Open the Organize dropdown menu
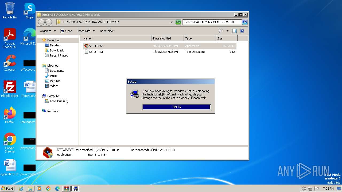The width and height of the screenshot is (342, 192). tap(48, 31)
